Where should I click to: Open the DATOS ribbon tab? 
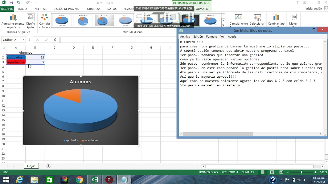[x=112, y=9]
